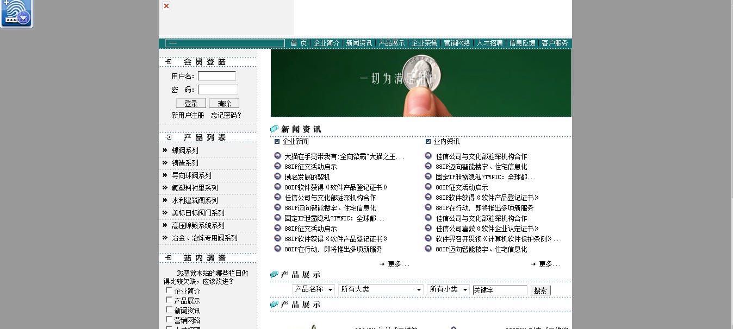The height and width of the screenshot is (329, 733).
Task: Click the chevron bullet beside 铸造系列
Action: point(165,162)
